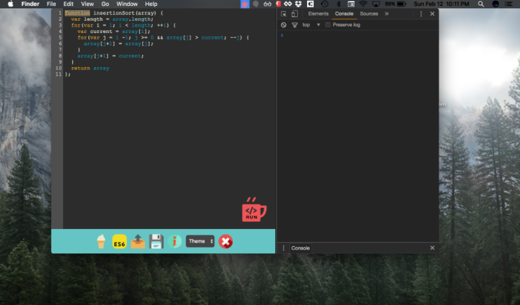
Task: Click the Wi-Fi menu bar icon
Action: click(x=363, y=4)
